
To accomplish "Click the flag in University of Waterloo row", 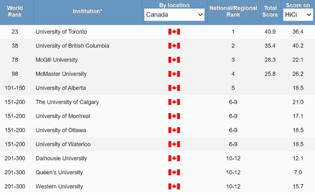I will pyautogui.click(x=174, y=144).
